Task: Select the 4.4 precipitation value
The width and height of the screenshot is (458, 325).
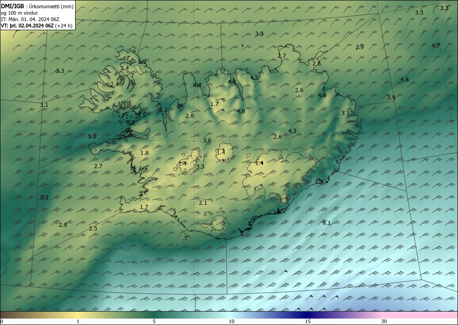Action: pyautogui.click(x=197, y=85)
